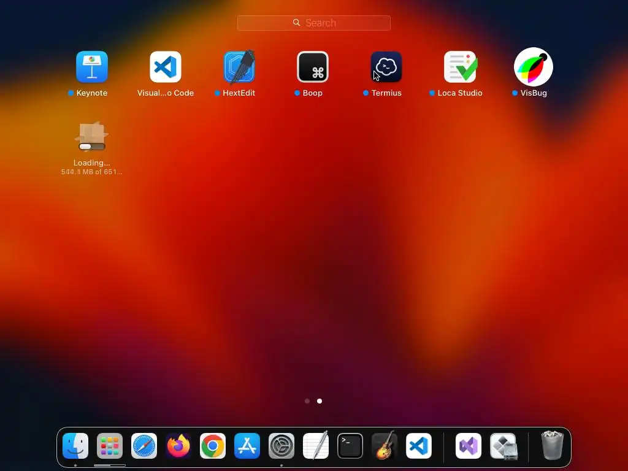Select the second Launchpad page dot
This screenshot has height=471, width=628.
point(320,401)
